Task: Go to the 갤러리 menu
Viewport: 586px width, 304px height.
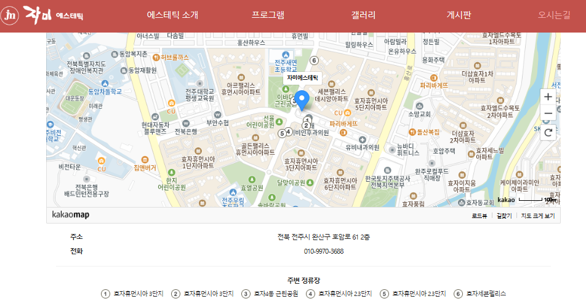Action: 363,15
